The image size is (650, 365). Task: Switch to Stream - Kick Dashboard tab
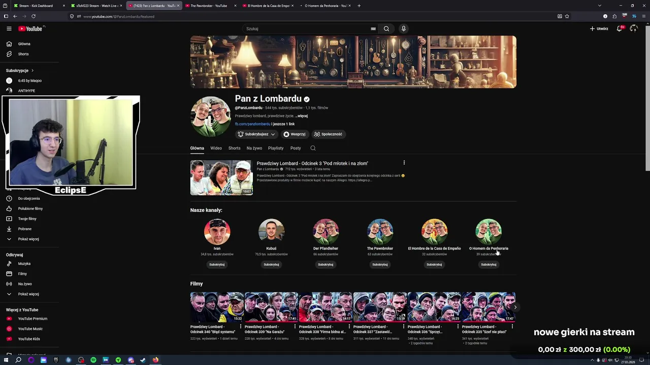[39, 6]
